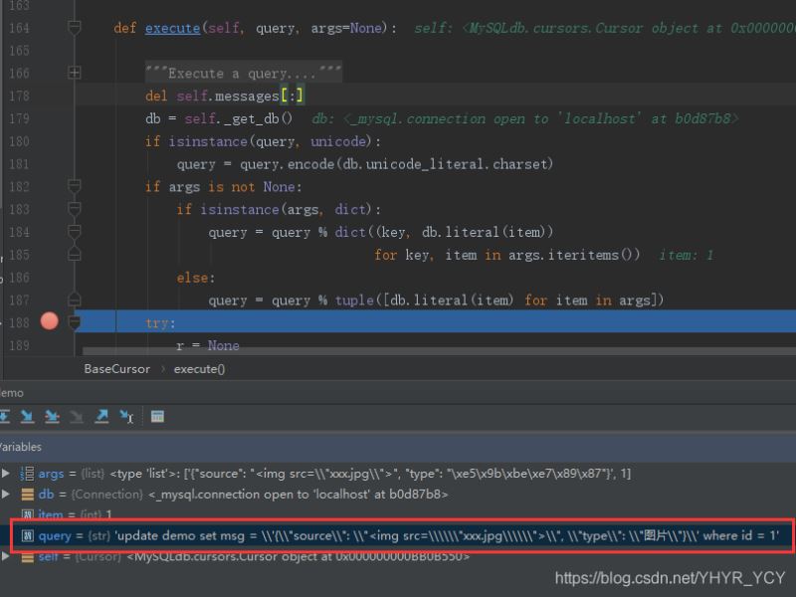Click the Run to Cursor icon

point(126,416)
